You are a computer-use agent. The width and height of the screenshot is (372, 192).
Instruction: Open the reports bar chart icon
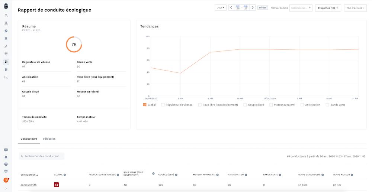(6, 77)
